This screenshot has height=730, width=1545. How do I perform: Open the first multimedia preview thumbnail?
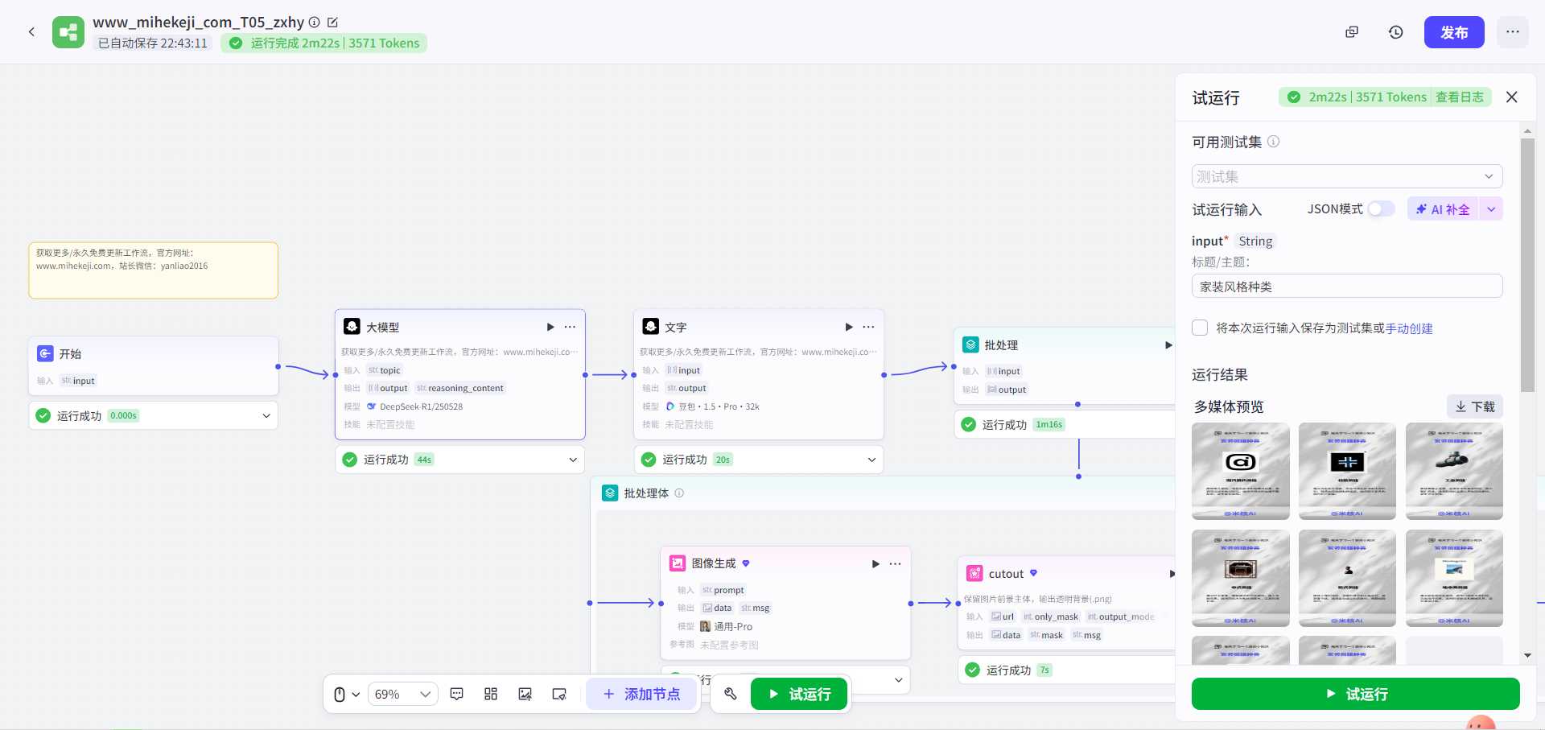(x=1240, y=471)
